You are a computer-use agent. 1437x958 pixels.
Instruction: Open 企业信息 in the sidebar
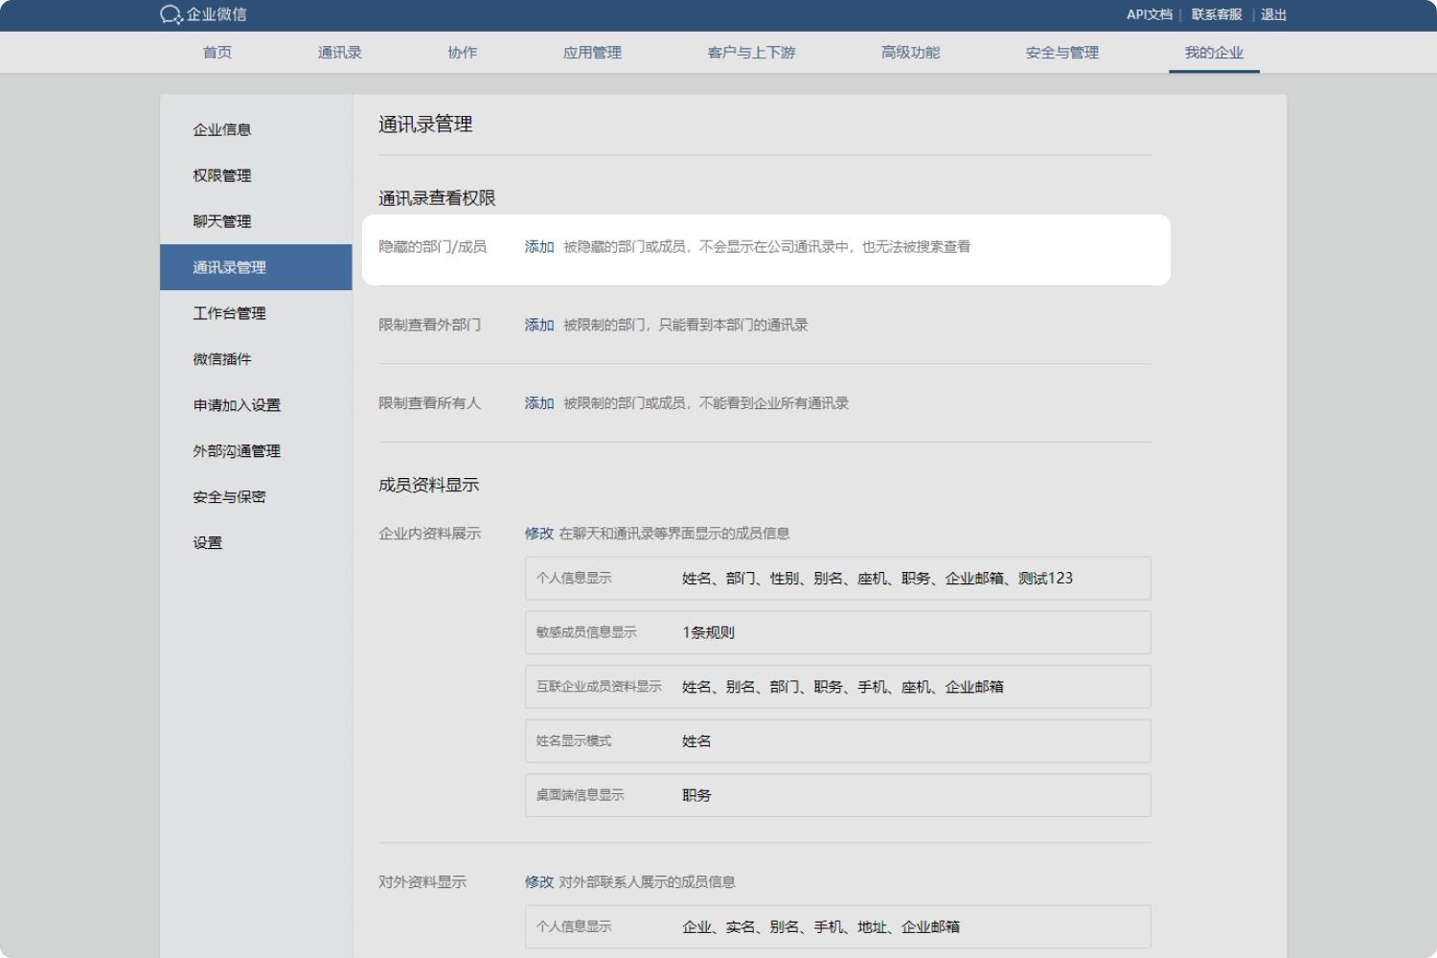point(222,129)
